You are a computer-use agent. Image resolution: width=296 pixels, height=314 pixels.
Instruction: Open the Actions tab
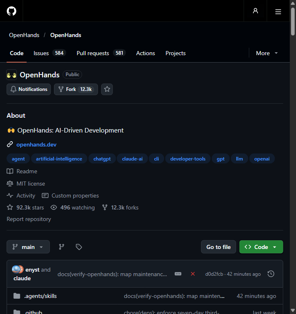146,53
